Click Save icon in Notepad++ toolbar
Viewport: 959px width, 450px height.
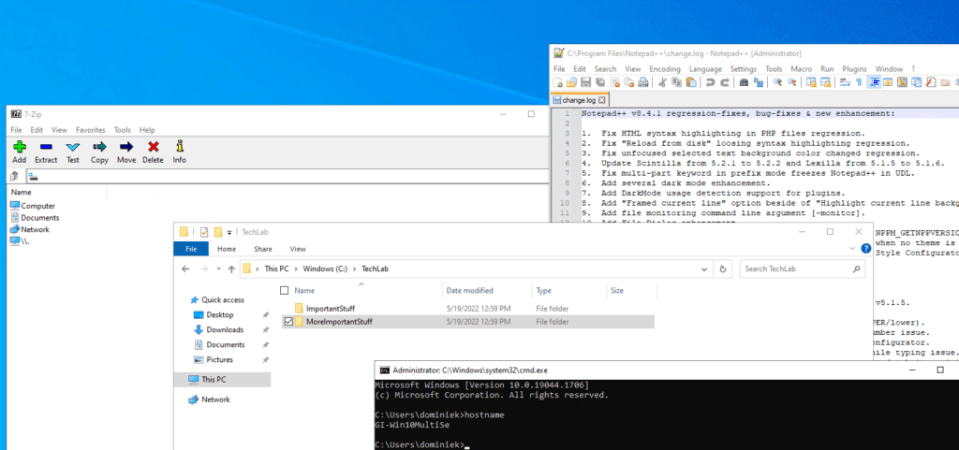click(x=585, y=83)
